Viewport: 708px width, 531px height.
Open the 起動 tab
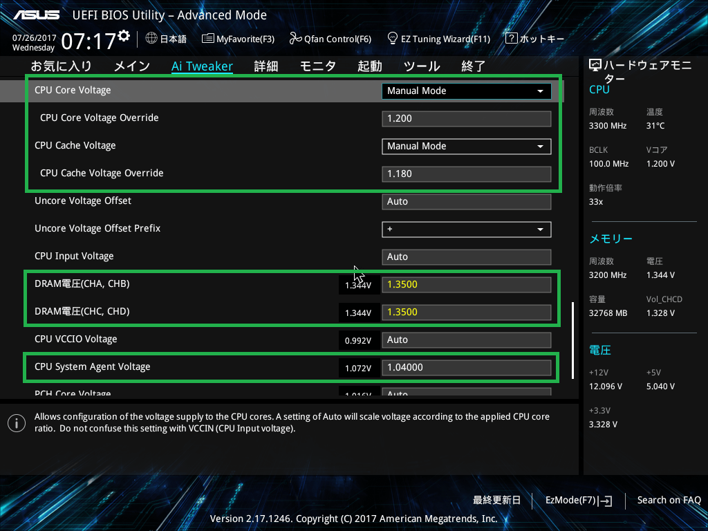tap(370, 66)
